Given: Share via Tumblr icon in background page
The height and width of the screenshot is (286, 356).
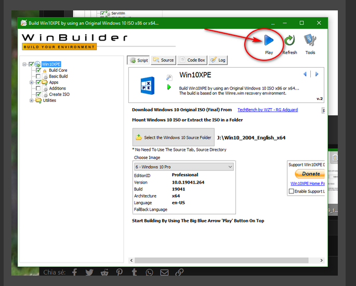Looking at the screenshot, I should click(x=135, y=272).
